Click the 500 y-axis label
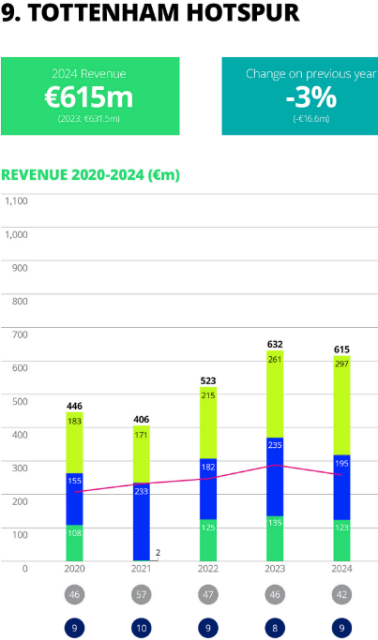This screenshot has height=640, width=378. pyautogui.click(x=20, y=401)
